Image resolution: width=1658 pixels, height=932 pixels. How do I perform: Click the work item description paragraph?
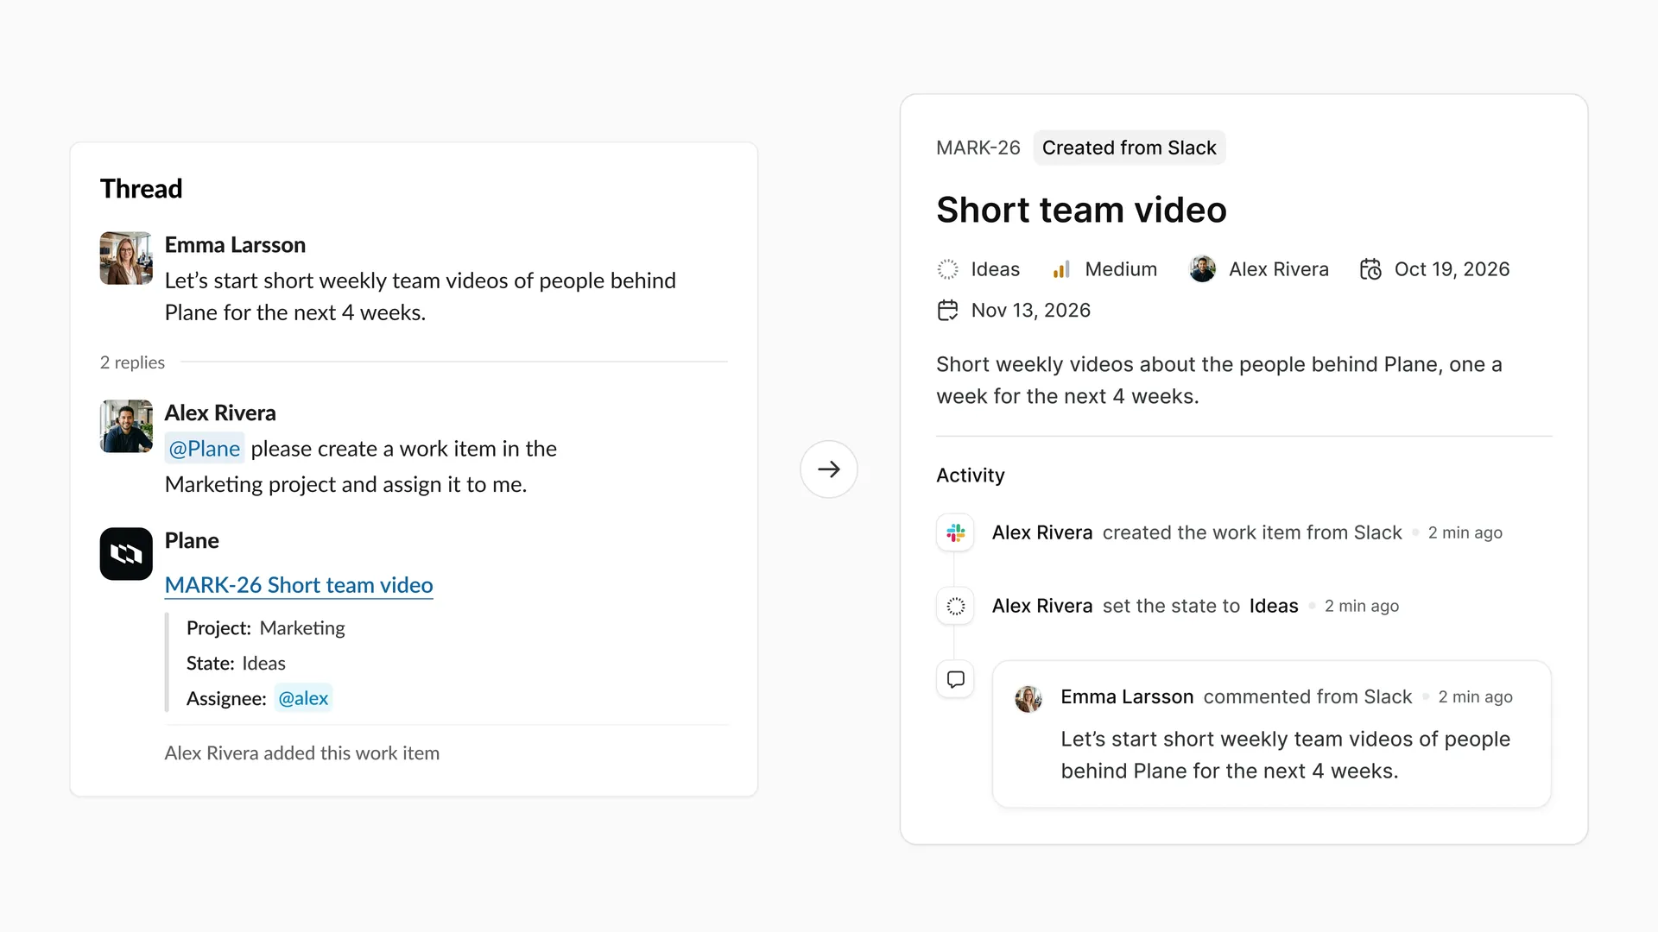tap(1219, 381)
